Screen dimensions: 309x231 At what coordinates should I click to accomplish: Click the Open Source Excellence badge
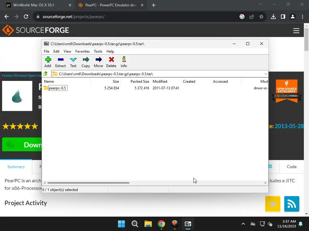(287, 91)
